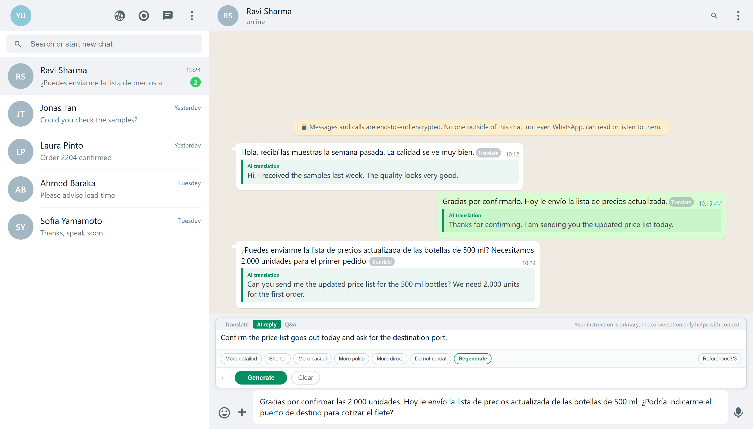Start a new chat with message icon

pyautogui.click(x=168, y=16)
